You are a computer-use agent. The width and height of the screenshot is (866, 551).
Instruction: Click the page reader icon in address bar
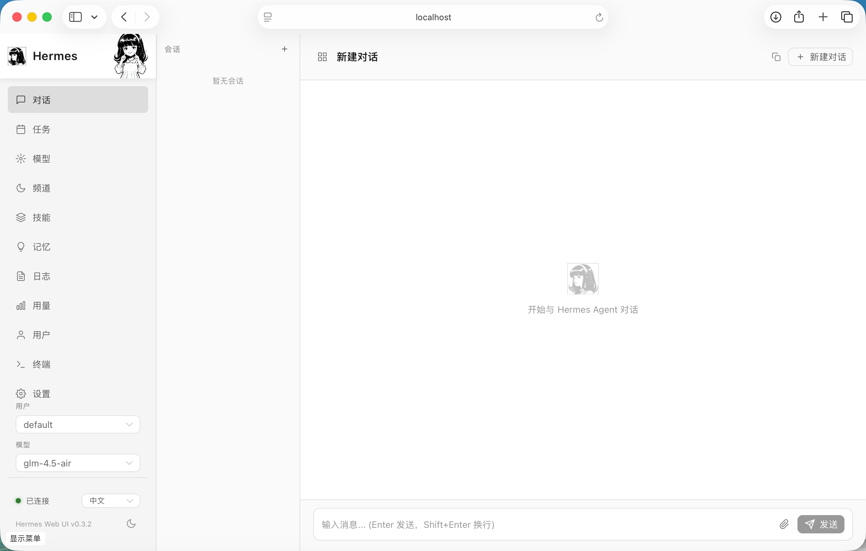point(268,17)
